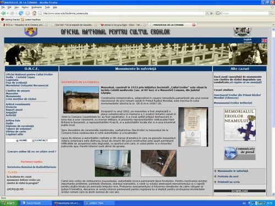Click the UK flag English version icon
Image resolution: width=275 pixels, height=206 pixels.
tap(264, 41)
